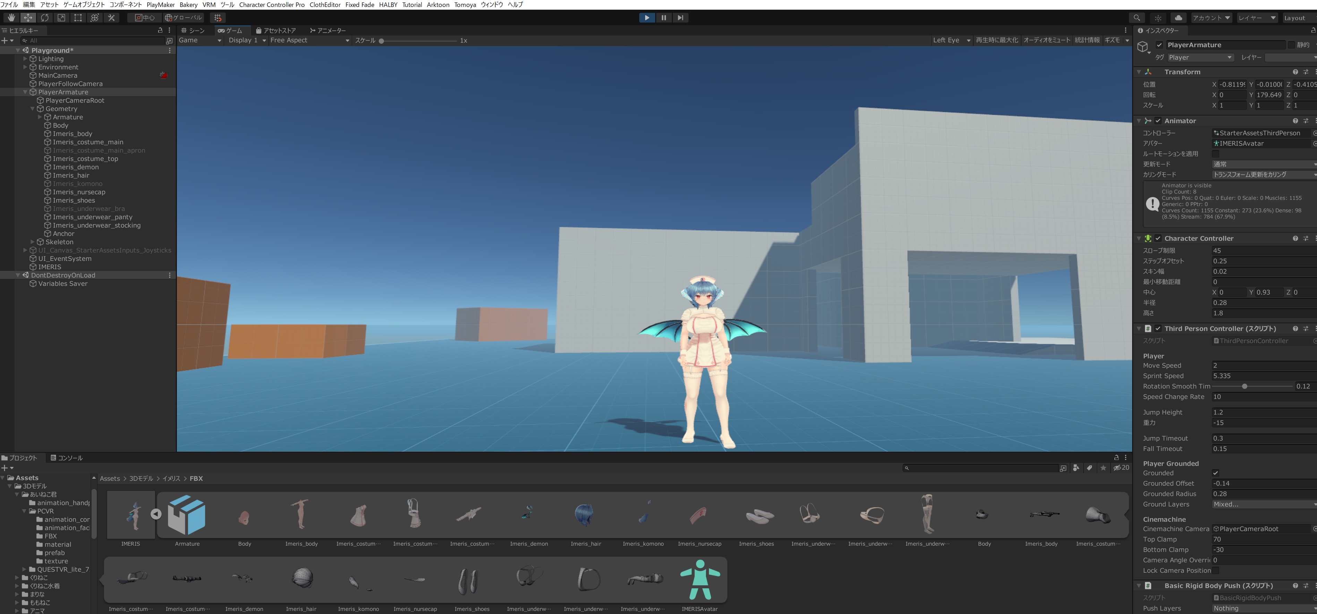
Task: Select the Armature prefab asset thumbnail
Action: click(187, 515)
